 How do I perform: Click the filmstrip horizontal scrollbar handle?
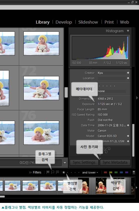tap(2, 197)
